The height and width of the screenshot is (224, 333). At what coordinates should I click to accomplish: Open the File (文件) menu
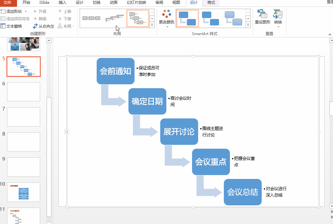click(x=8, y=3)
